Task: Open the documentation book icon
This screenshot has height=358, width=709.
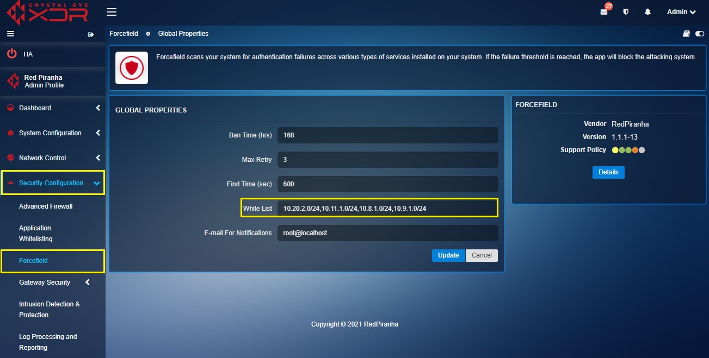Action: (x=687, y=34)
